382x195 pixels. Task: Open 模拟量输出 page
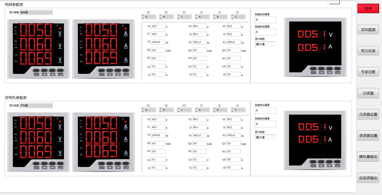coord(368,156)
